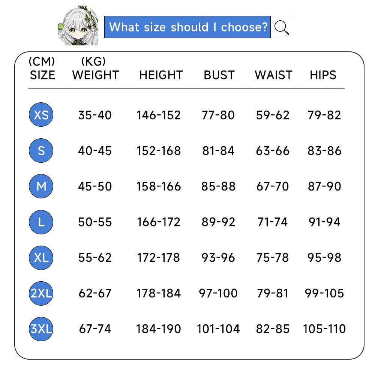Select the 2XL size badge
The image size is (375, 375).
pos(41,293)
